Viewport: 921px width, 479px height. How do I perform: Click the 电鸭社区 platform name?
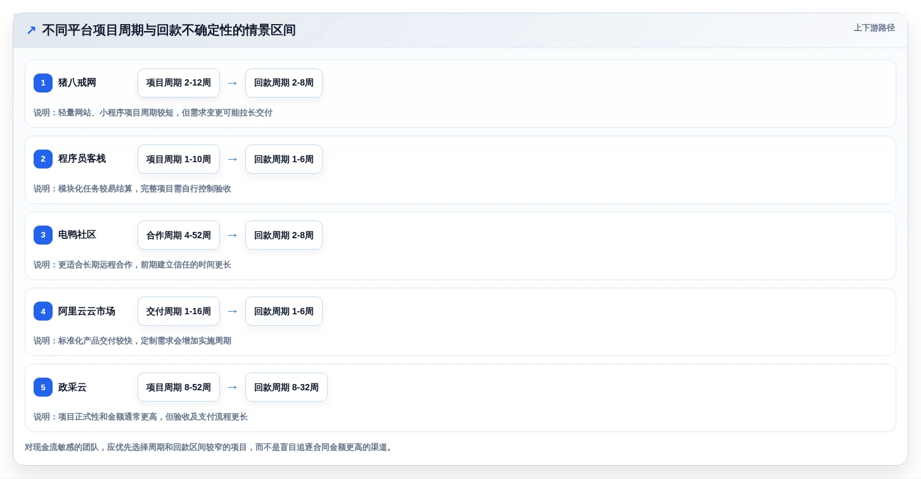tap(77, 235)
